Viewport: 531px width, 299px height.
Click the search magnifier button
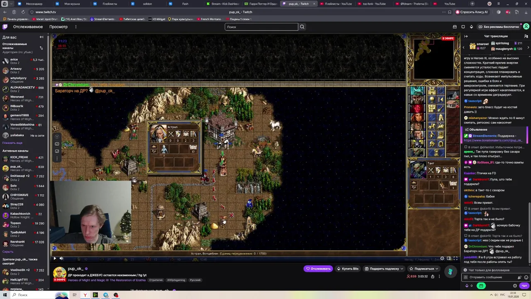point(302,27)
